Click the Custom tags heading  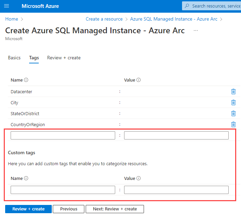22,153
